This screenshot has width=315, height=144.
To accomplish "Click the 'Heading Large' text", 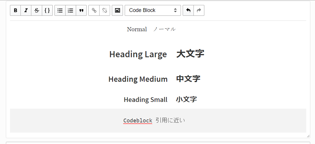I will pos(138,54).
